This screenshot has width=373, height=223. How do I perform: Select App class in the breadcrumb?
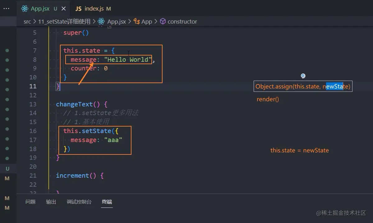click(147, 21)
